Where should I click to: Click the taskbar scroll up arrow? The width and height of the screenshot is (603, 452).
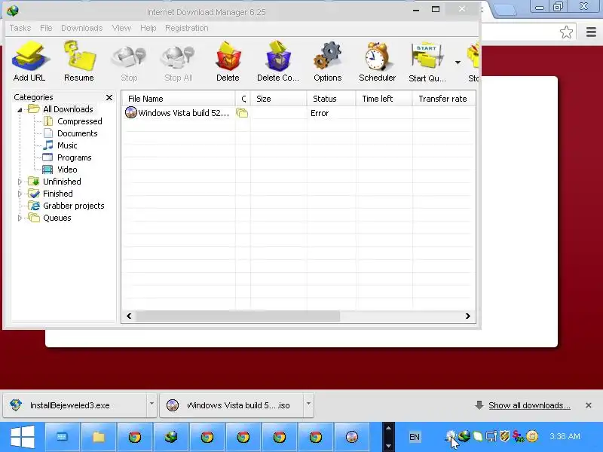pos(388,428)
